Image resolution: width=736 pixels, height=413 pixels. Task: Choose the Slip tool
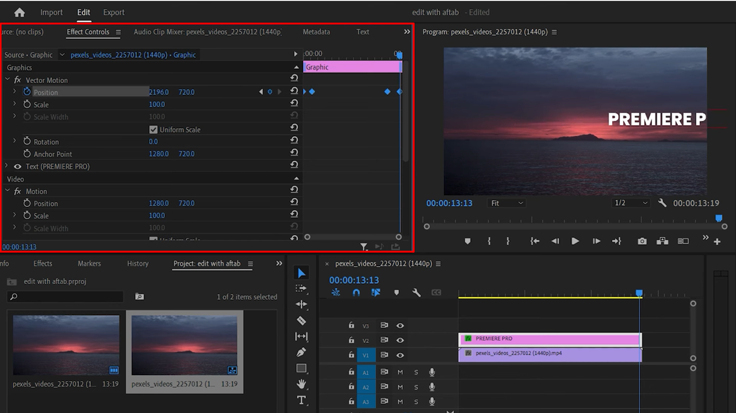[301, 337]
